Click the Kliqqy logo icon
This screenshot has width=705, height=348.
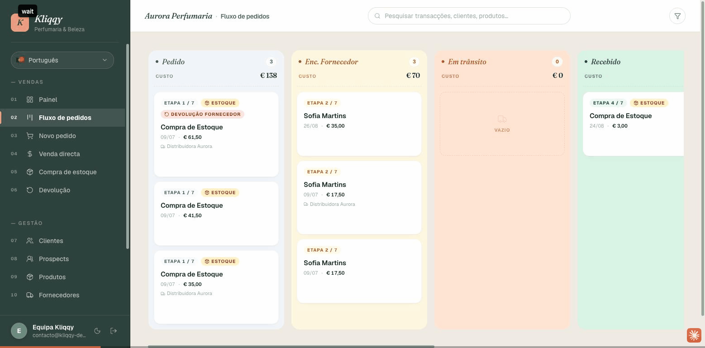pyautogui.click(x=20, y=23)
